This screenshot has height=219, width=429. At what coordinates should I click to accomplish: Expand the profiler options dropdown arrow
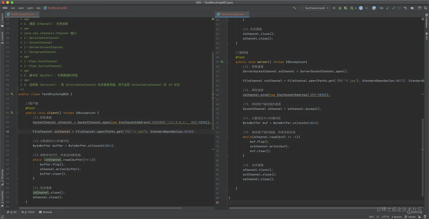[356, 8]
